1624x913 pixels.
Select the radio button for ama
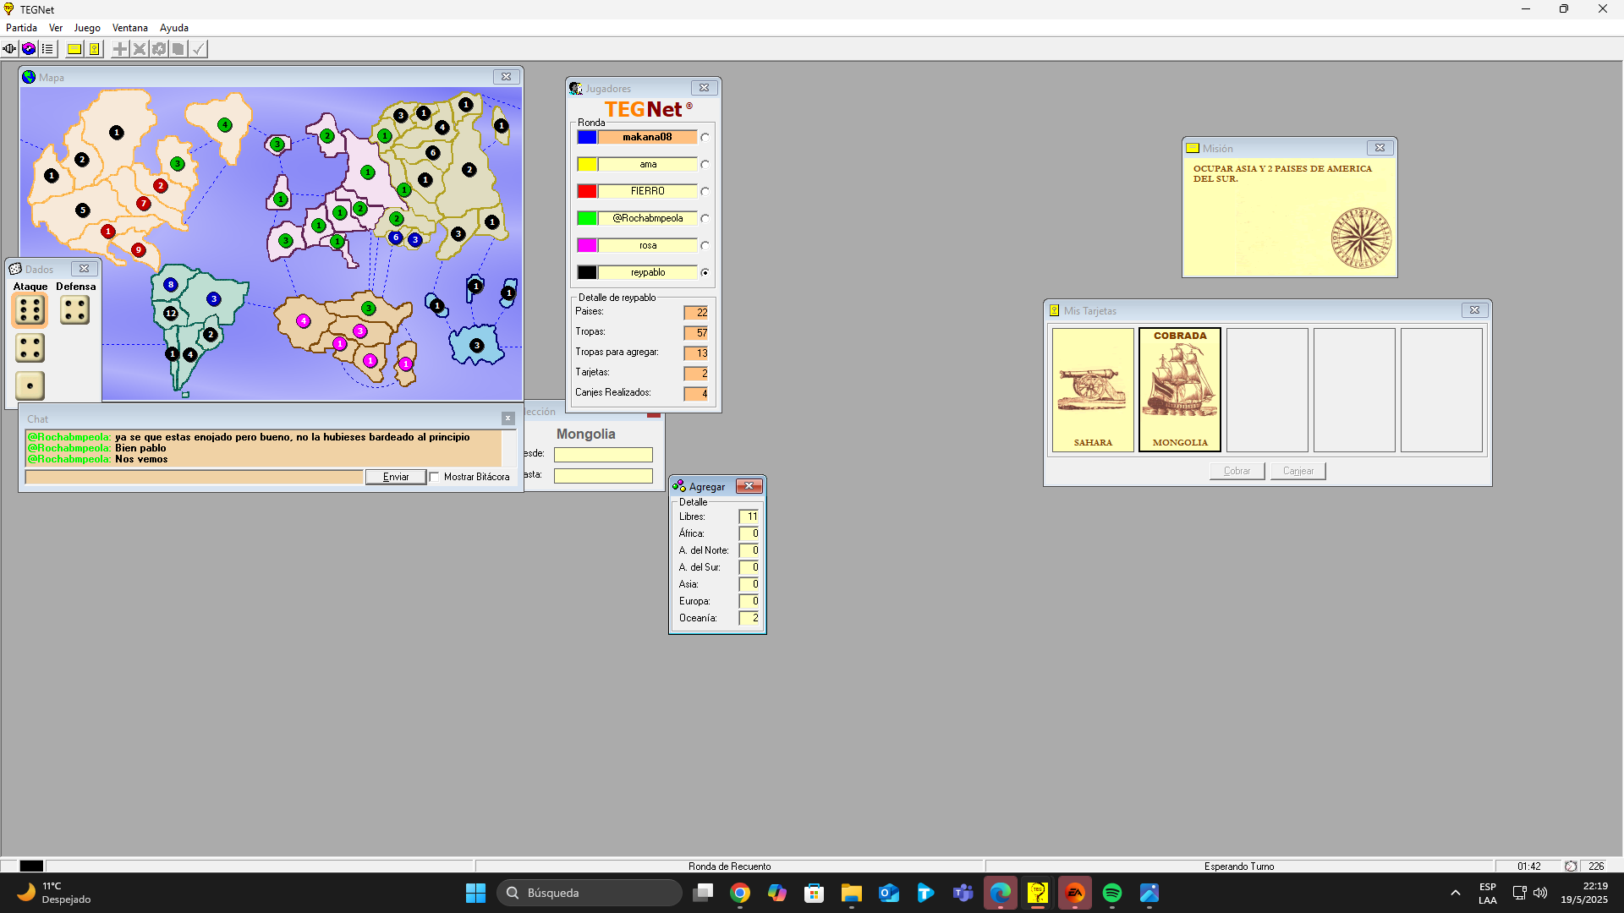click(705, 164)
